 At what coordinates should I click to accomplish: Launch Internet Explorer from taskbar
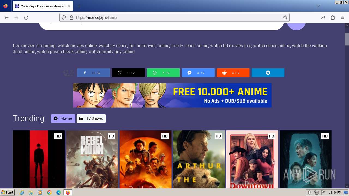[x=22, y=192]
